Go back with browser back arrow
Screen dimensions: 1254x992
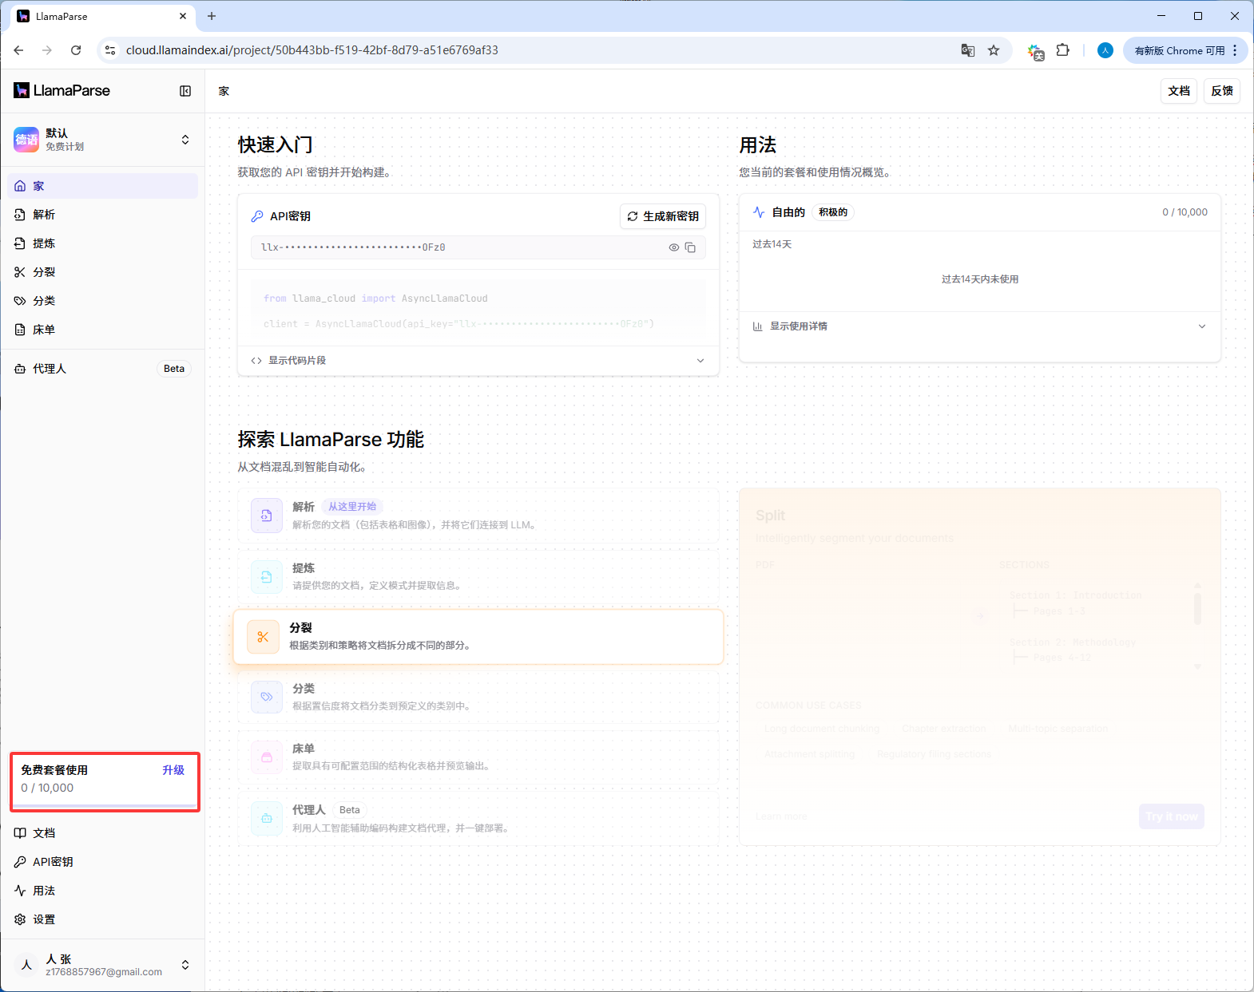click(18, 50)
